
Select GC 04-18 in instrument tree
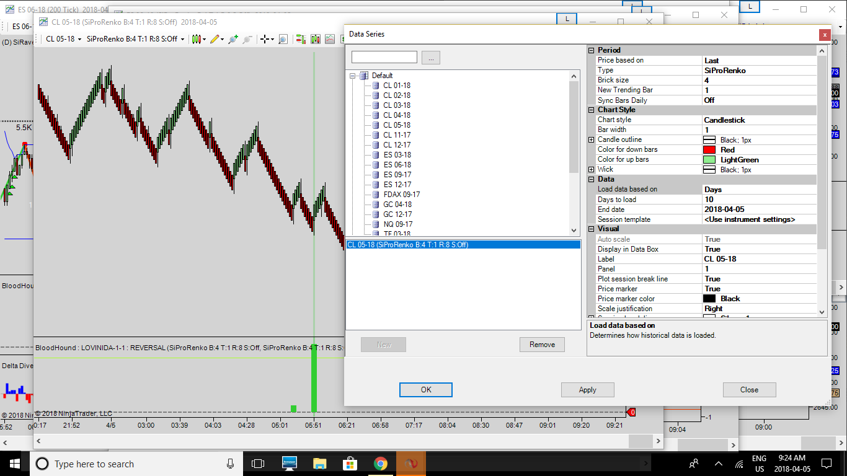(x=397, y=205)
